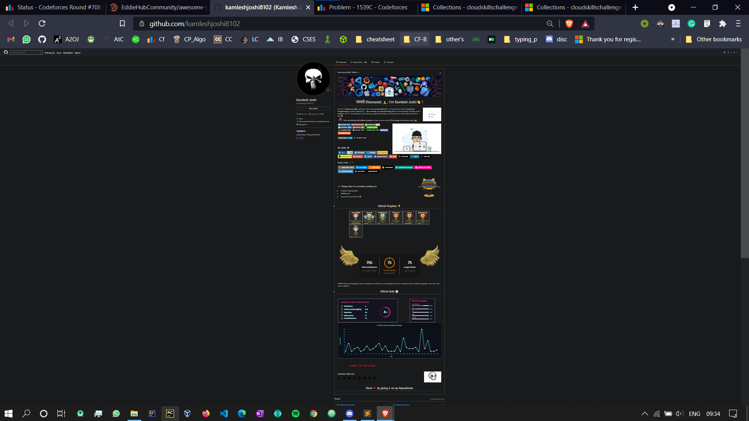Reload the current GitHub page
Image resolution: width=749 pixels, height=421 pixels.
point(42,24)
